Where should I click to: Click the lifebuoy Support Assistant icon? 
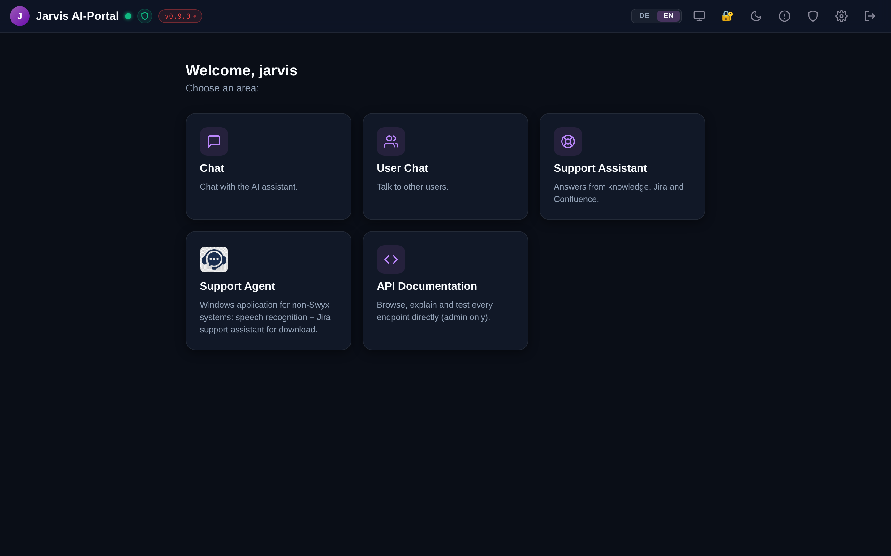point(568,141)
